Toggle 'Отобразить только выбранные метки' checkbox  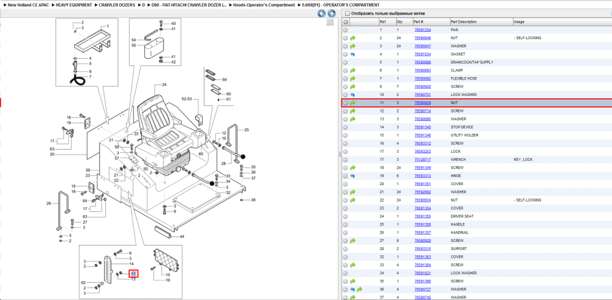(x=347, y=13)
